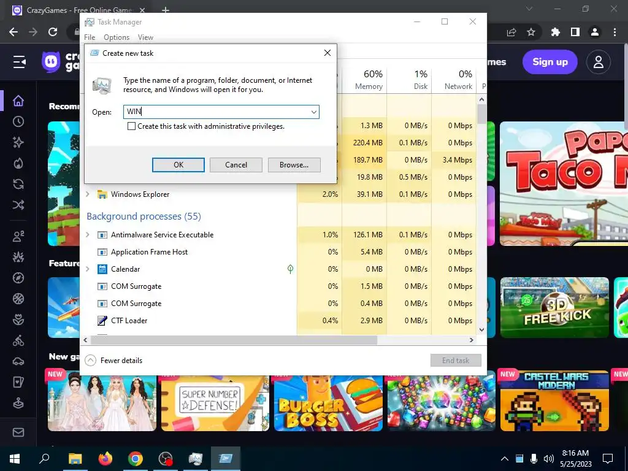Viewport: 628px width, 471px height.
Task: Click the Windows Explorer folder icon
Action: 102,194
